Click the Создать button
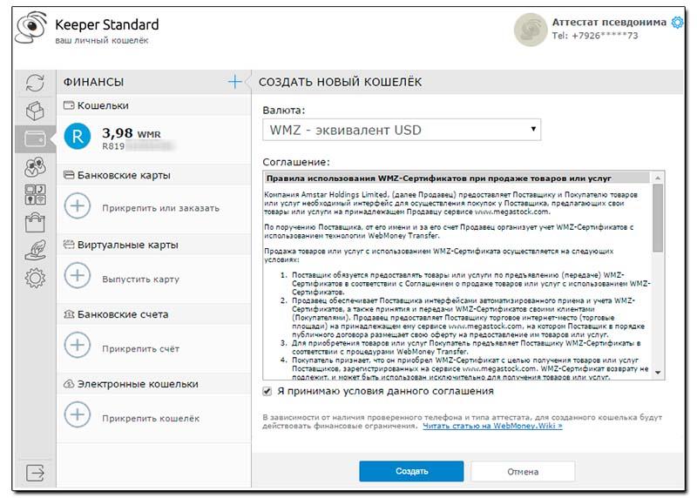Screen dimensions: 697x498 point(411,471)
